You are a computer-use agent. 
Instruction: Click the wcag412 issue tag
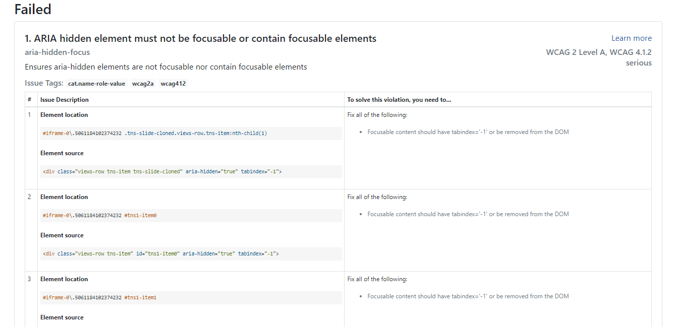click(173, 84)
